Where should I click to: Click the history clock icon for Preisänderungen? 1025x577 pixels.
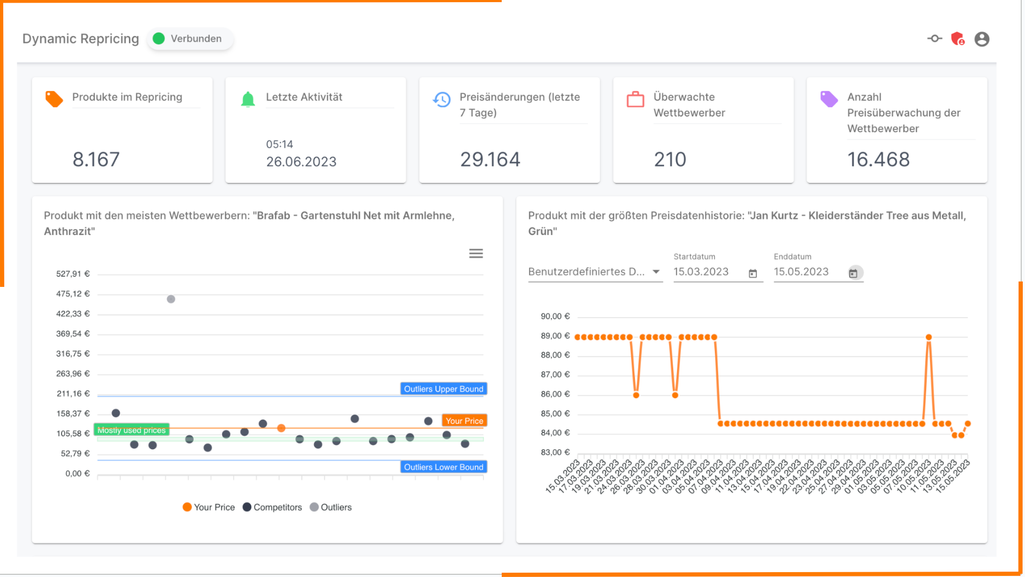click(441, 99)
